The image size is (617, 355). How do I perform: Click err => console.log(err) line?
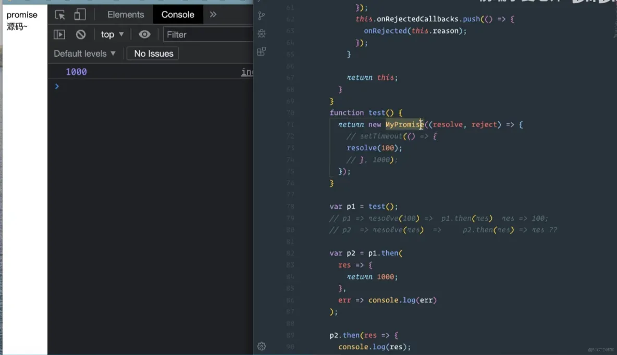(x=387, y=300)
